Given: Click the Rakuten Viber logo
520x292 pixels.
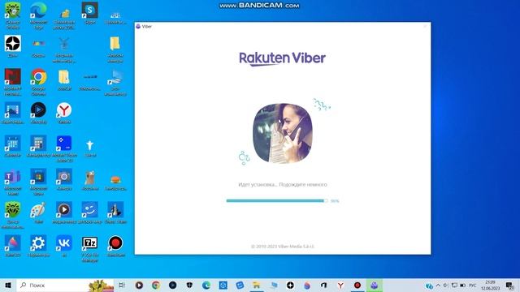Looking at the screenshot, I should pyautogui.click(x=282, y=58).
